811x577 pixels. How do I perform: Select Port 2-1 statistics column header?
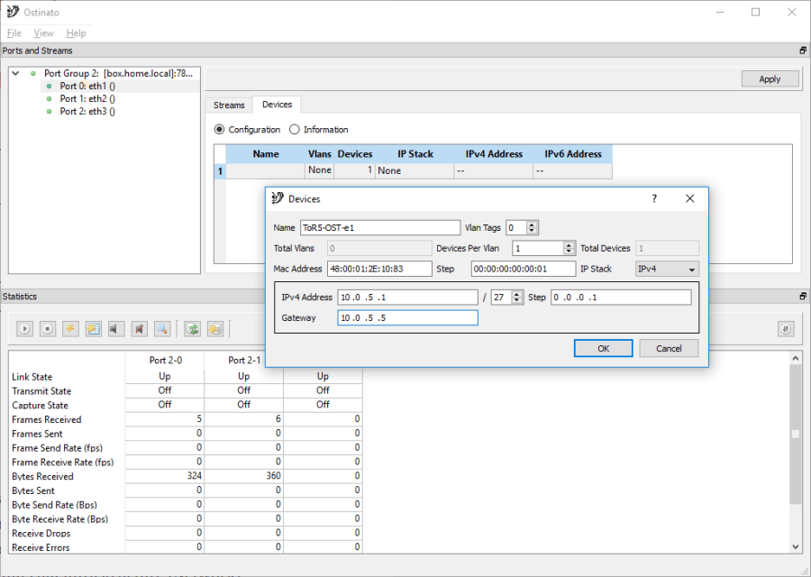tap(244, 360)
